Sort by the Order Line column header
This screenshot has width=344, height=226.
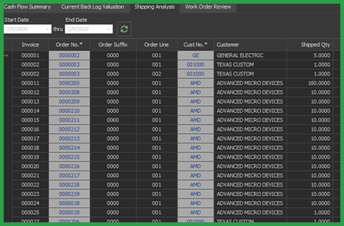(x=157, y=45)
